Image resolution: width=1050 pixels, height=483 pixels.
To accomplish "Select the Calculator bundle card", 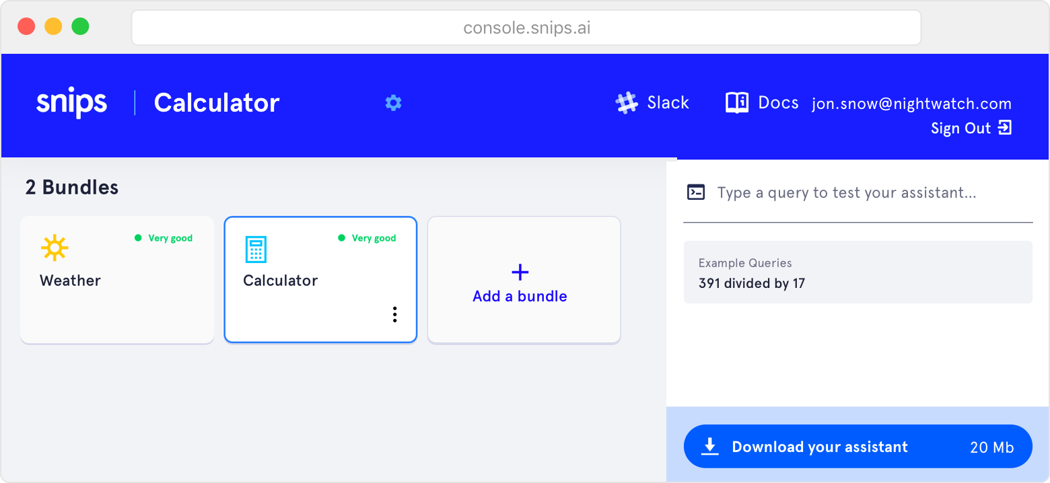I will pos(320,279).
